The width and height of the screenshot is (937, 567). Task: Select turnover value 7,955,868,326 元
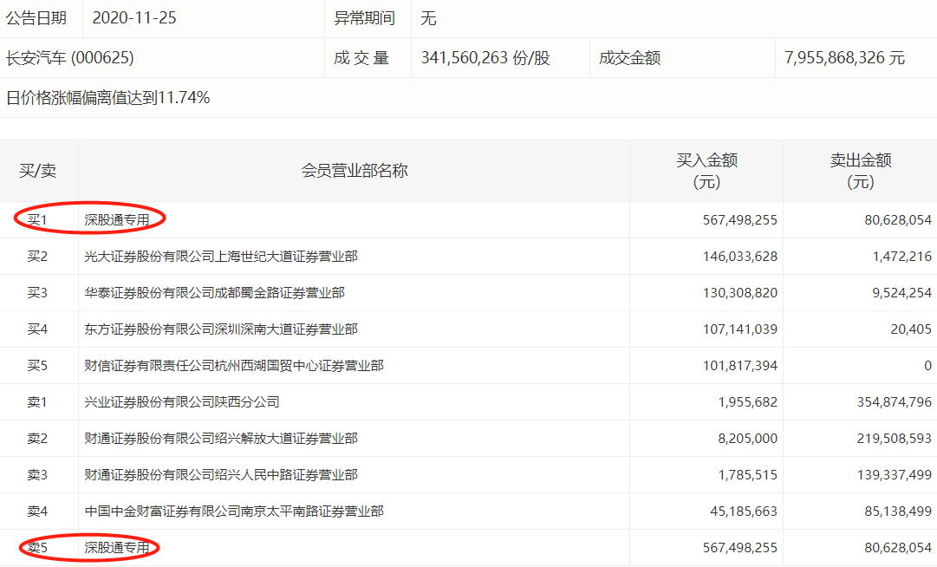(x=845, y=58)
